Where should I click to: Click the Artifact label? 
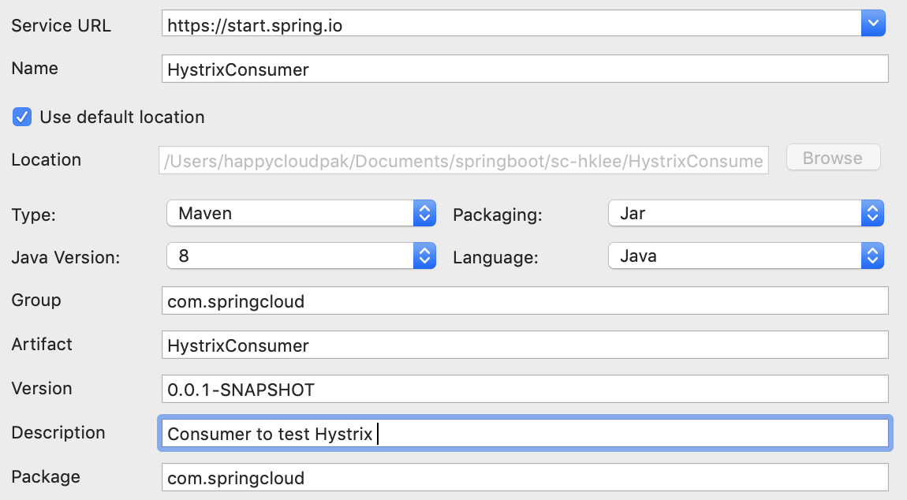point(42,345)
